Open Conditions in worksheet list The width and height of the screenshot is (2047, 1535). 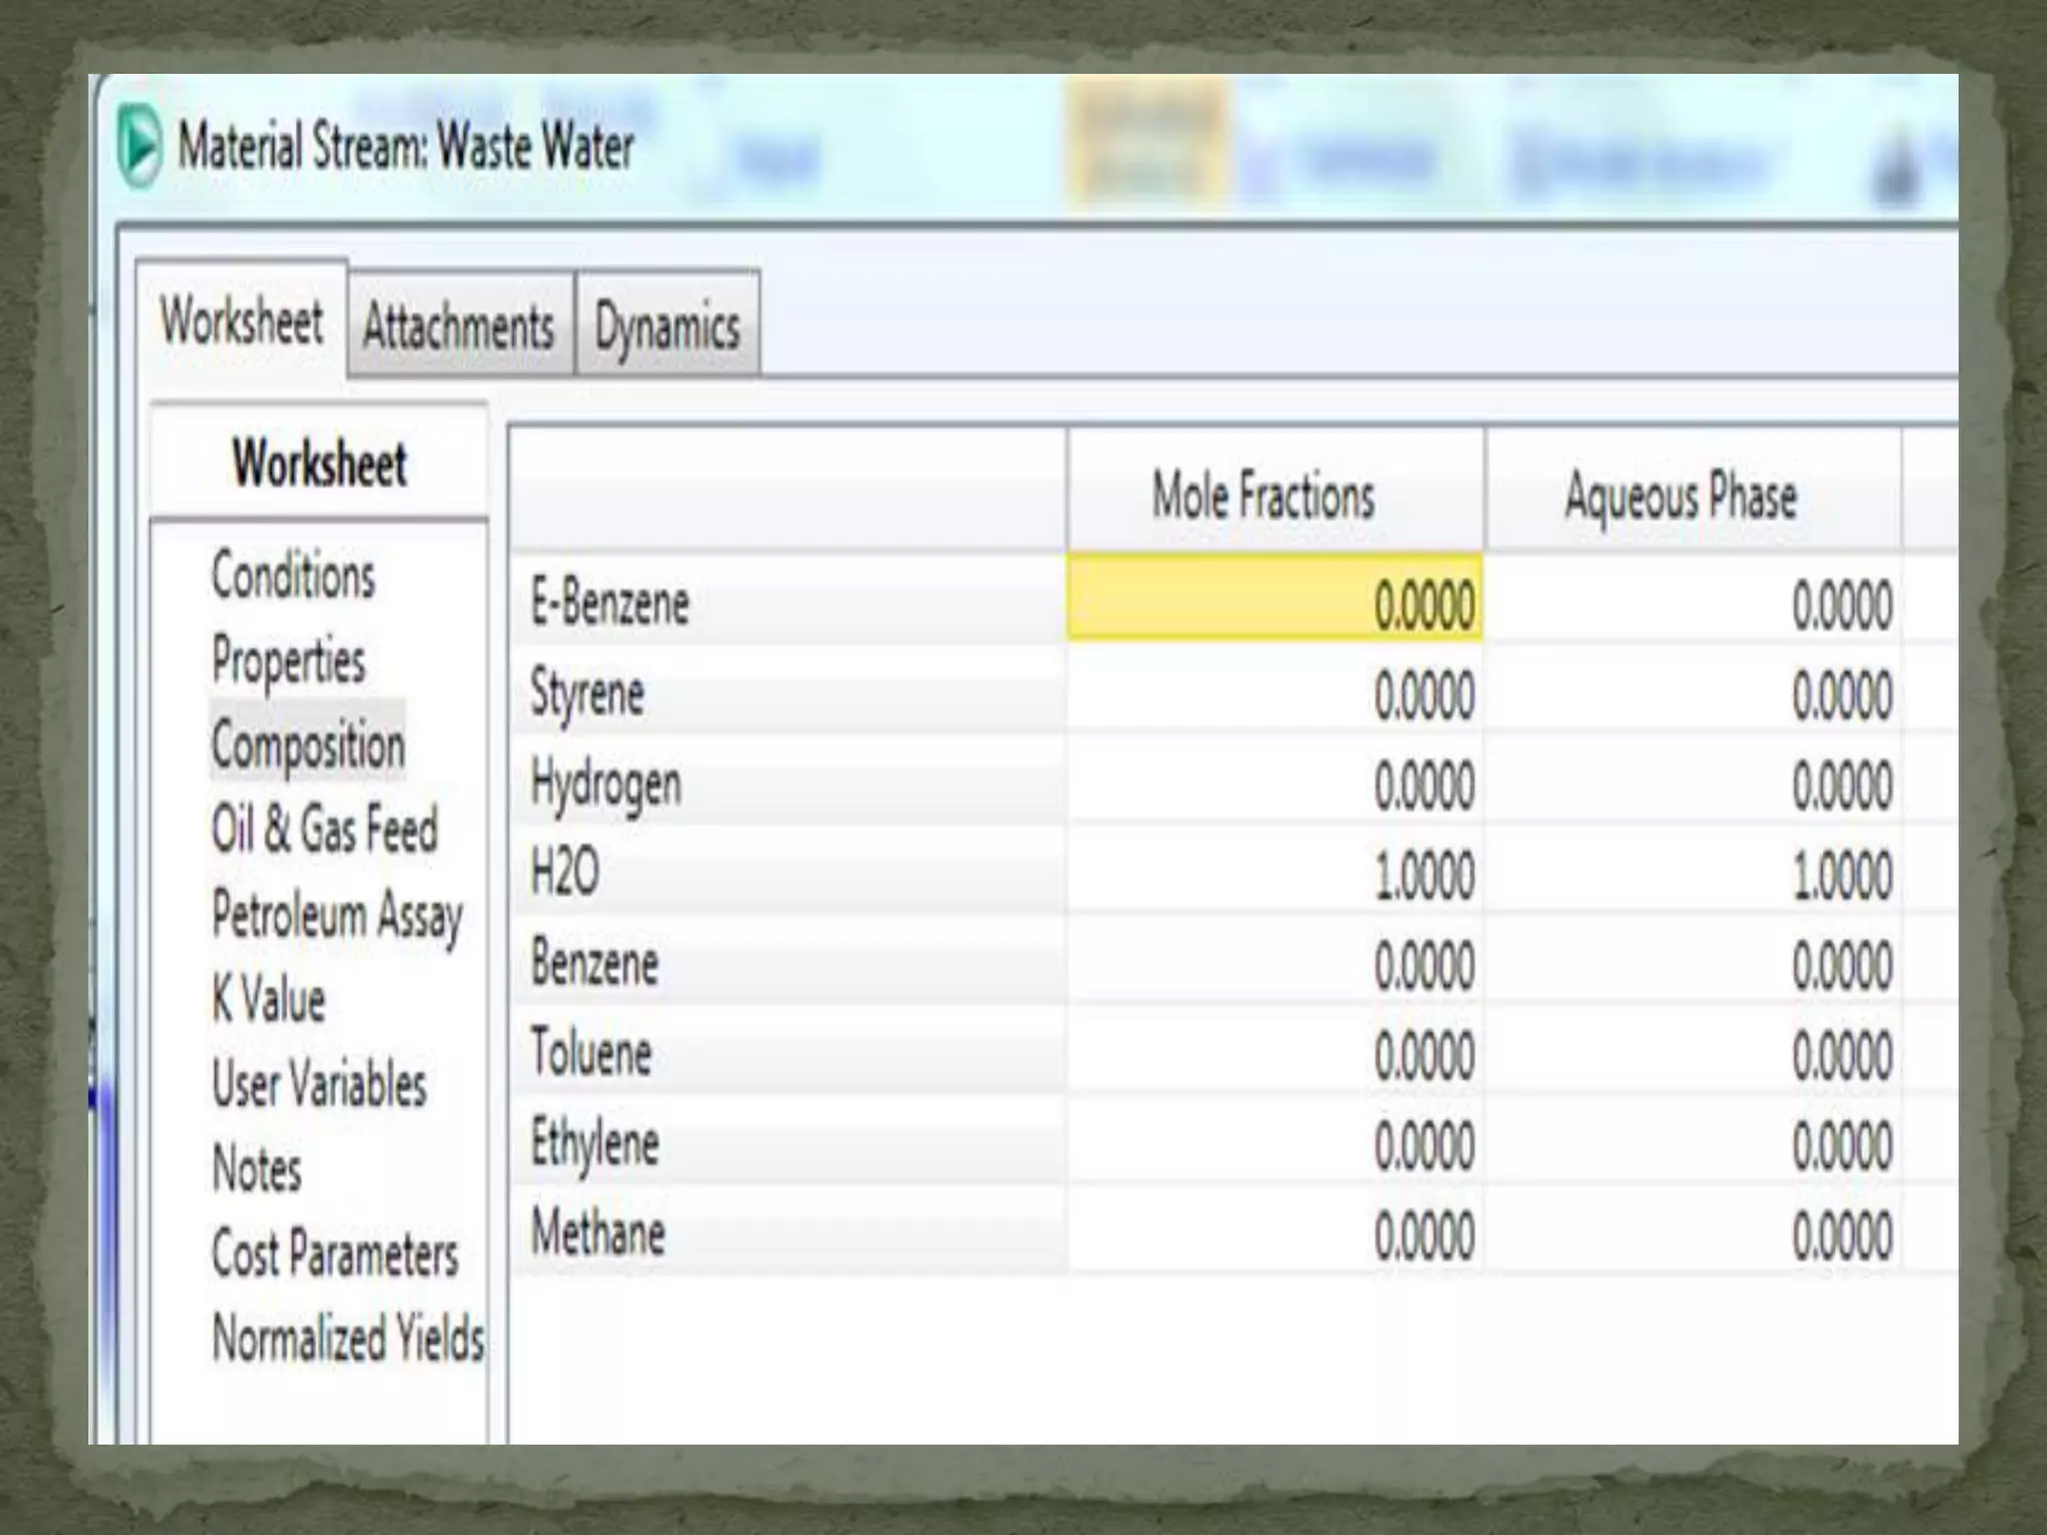(x=293, y=576)
